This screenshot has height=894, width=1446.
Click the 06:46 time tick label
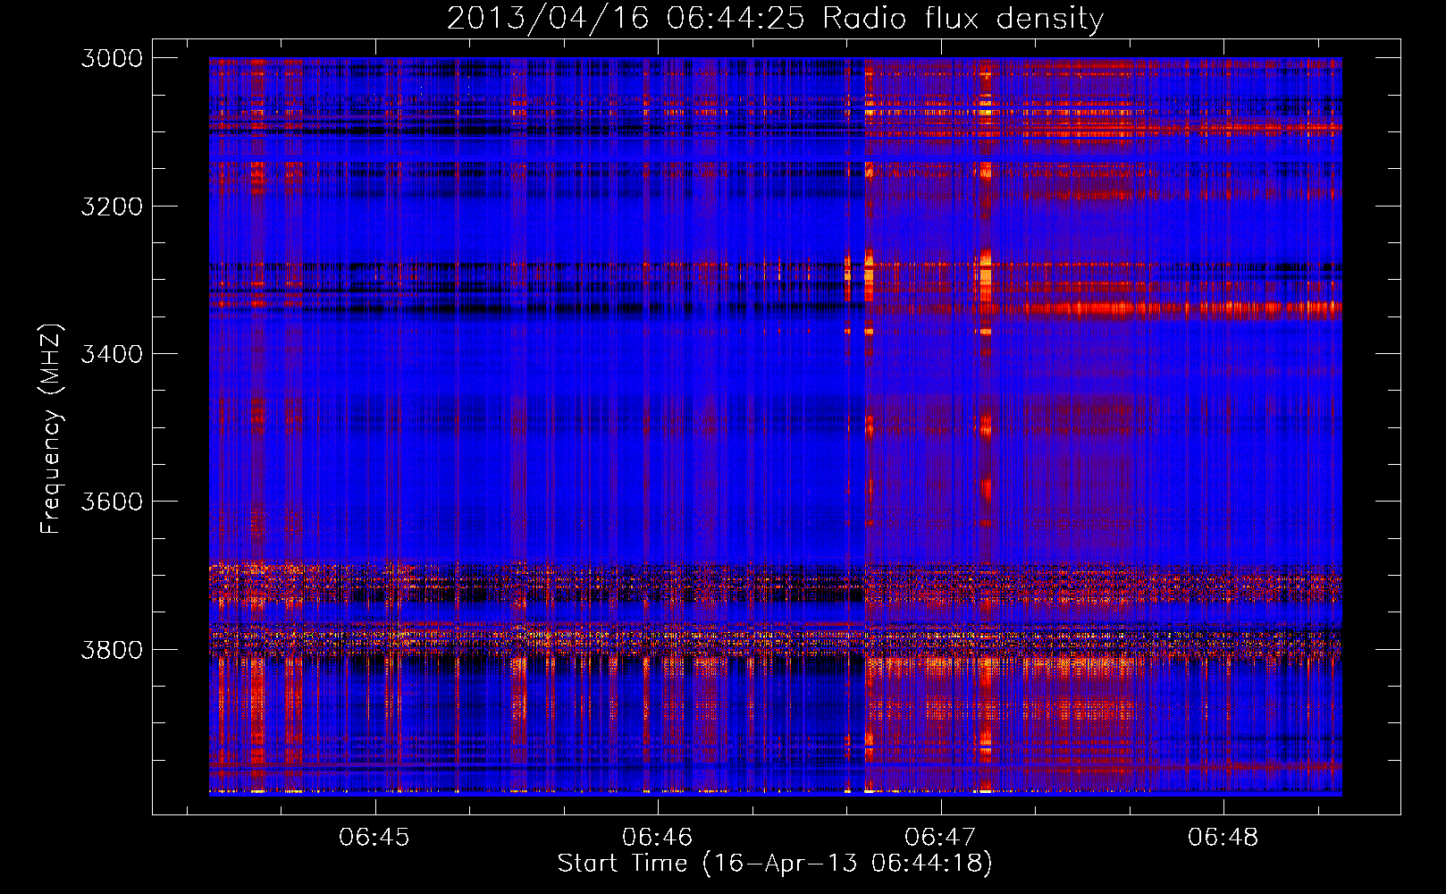657,837
